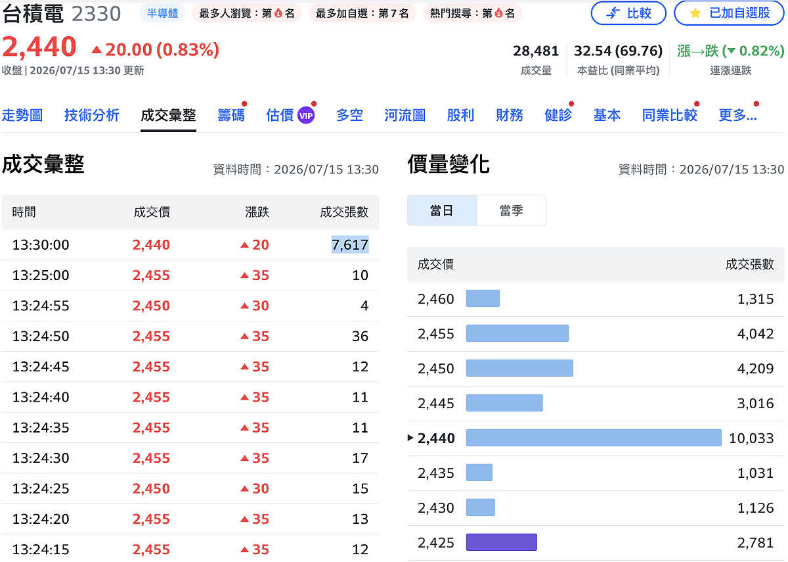
Task: Switch to the 多空 tab
Action: point(349,116)
